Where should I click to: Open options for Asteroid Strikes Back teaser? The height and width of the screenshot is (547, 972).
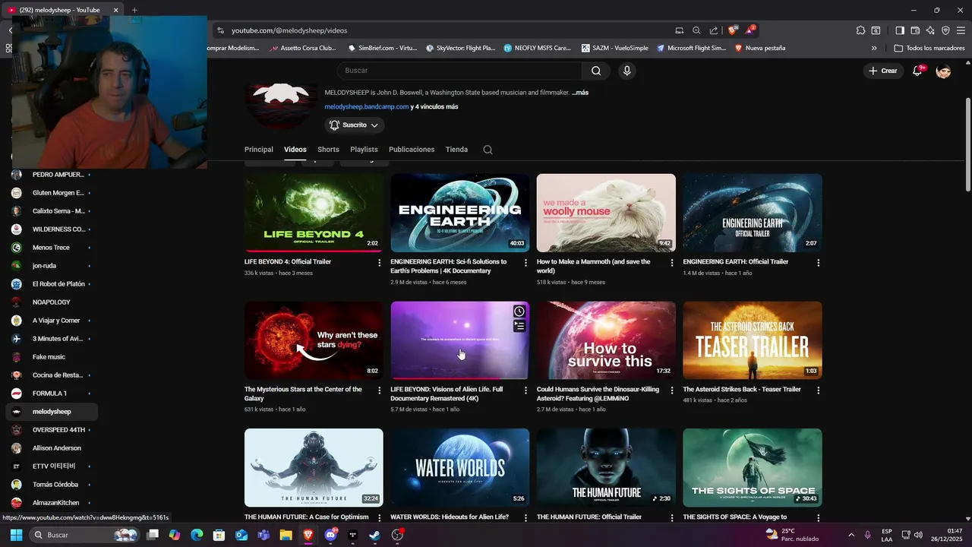pyautogui.click(x=818, y=390)
